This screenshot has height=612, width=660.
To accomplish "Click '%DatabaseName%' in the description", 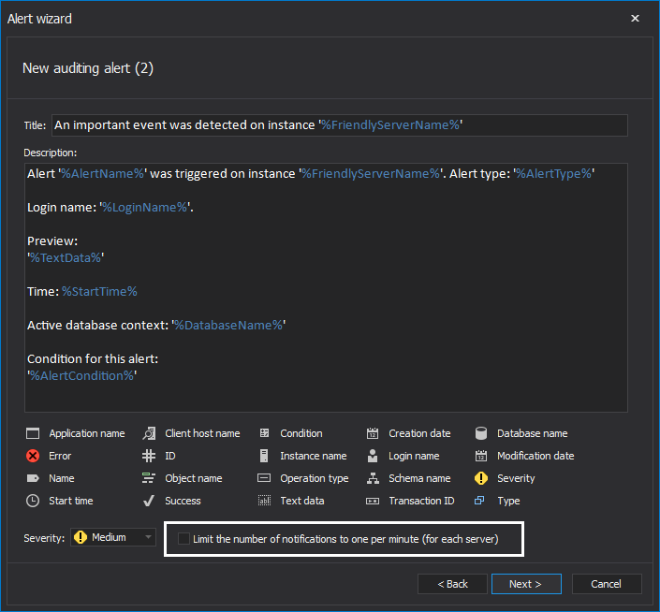I will tap(228, 325).
